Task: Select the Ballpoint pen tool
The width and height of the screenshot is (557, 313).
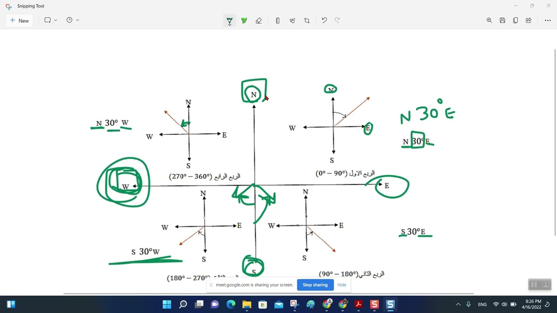Action: tap(229, 20)
